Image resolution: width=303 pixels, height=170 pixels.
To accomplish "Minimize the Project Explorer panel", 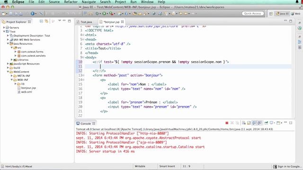I will click(x=64, y=21).
